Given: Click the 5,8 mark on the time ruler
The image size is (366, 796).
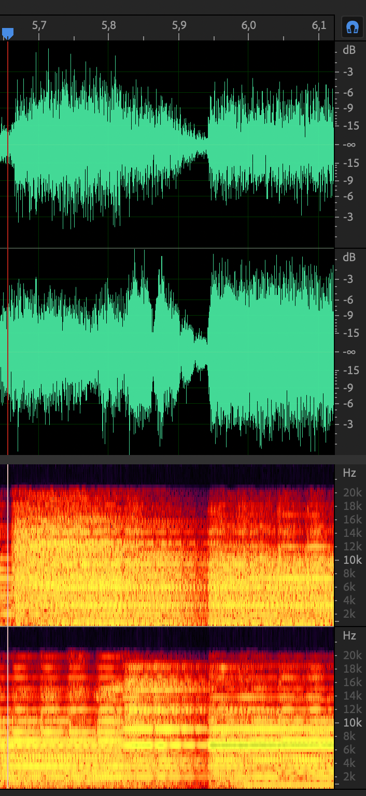Looking at the screenshot, I should click(x=109, y=25).
